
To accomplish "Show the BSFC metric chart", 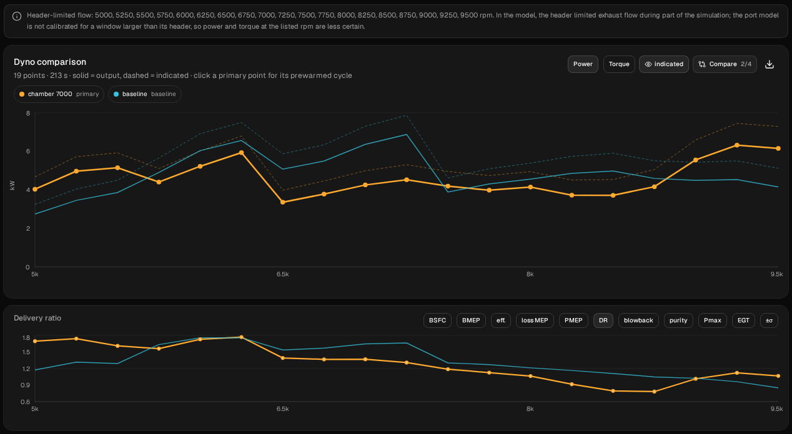I will click(x=437, y=321).
